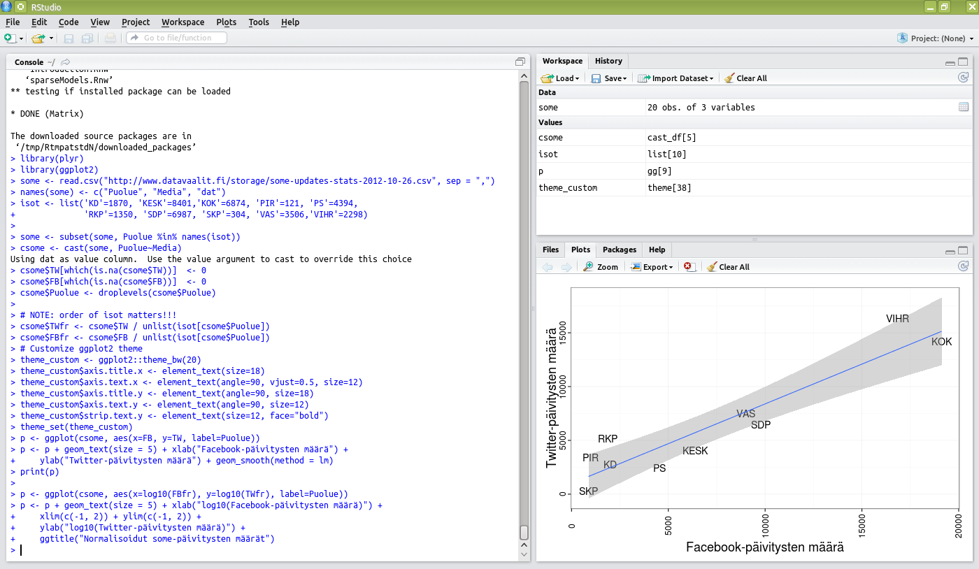Switch to the History tab

(608, 61)
